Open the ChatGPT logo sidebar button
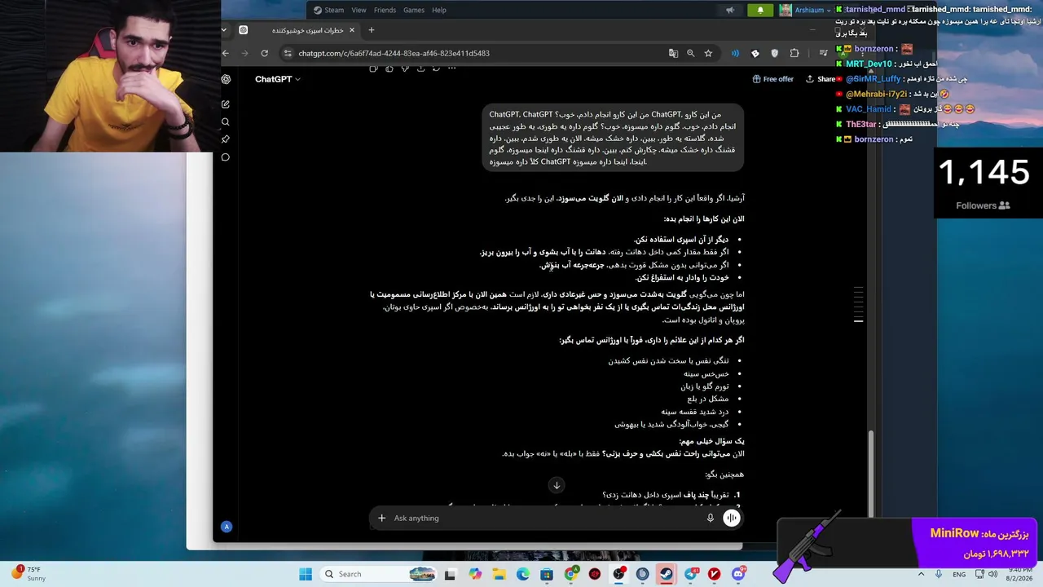 (226, 79)
